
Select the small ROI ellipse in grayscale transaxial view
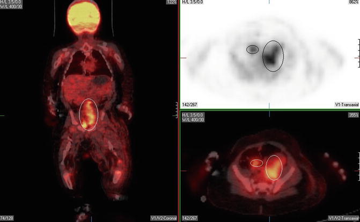point(253,49)
